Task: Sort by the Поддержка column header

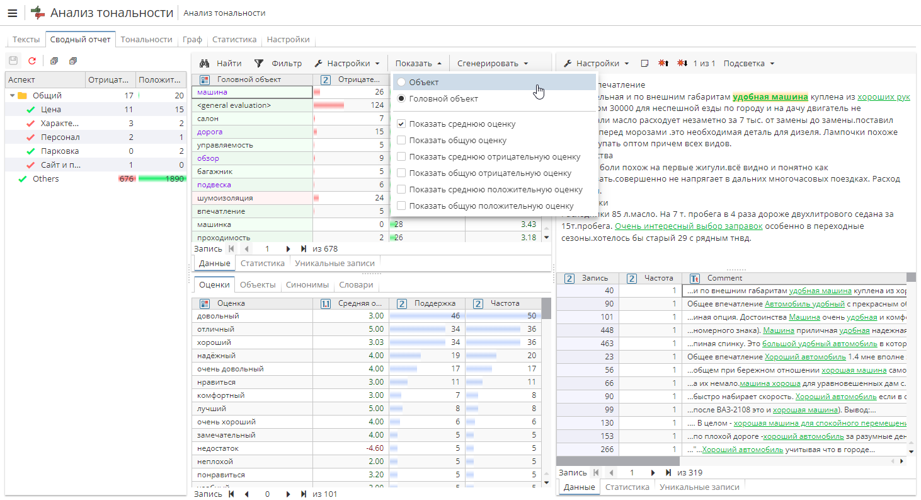Action: pyautogui.click(x=426, y=303)
